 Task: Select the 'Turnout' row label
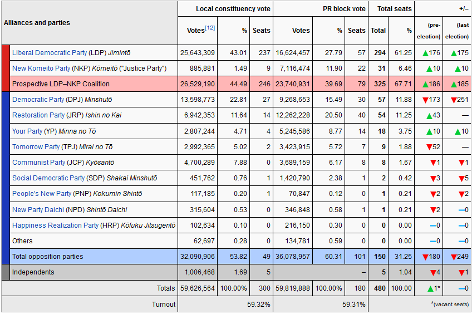(164, 305)
